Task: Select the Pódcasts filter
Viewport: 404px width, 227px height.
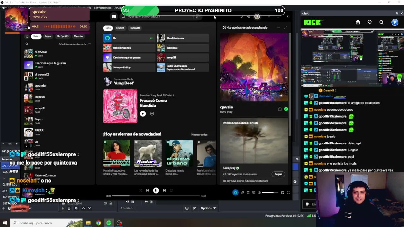Action: click(135, 28)
